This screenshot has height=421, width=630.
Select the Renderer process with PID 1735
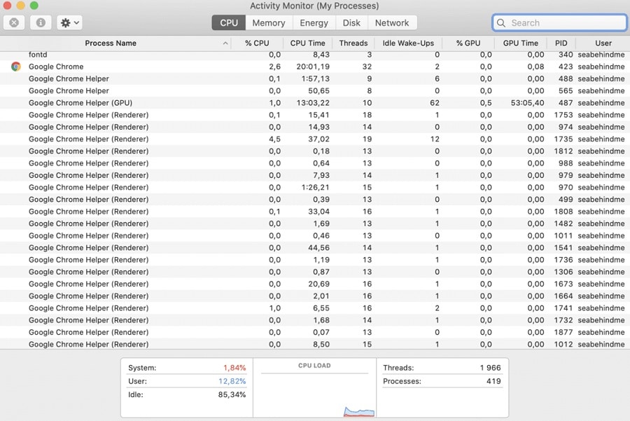[x=315, y=139]
